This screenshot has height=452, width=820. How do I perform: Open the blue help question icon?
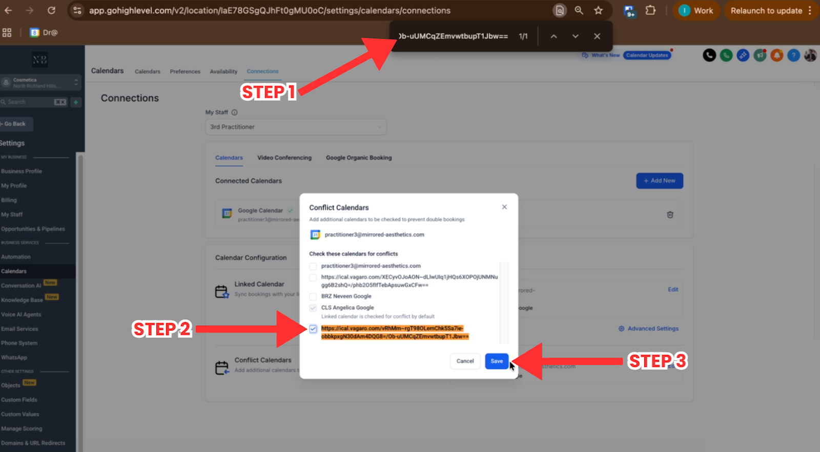click(x=793, y=55)
